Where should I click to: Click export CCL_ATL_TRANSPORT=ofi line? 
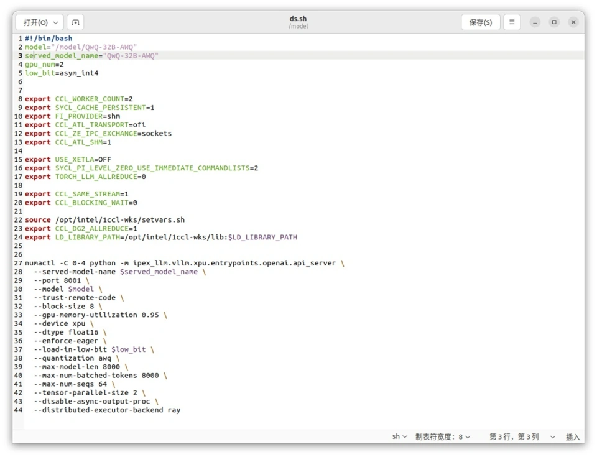pos(85,125)
